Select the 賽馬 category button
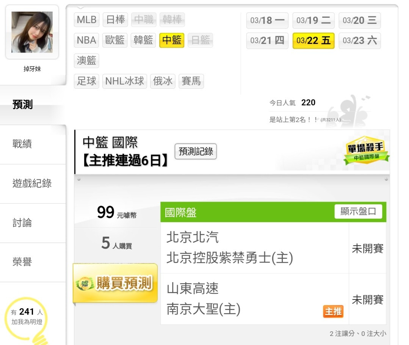 (191, 81)
